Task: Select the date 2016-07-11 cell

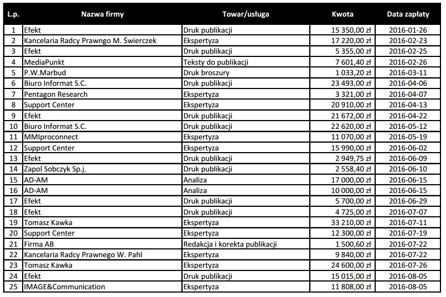Action: tap(409, 223)
